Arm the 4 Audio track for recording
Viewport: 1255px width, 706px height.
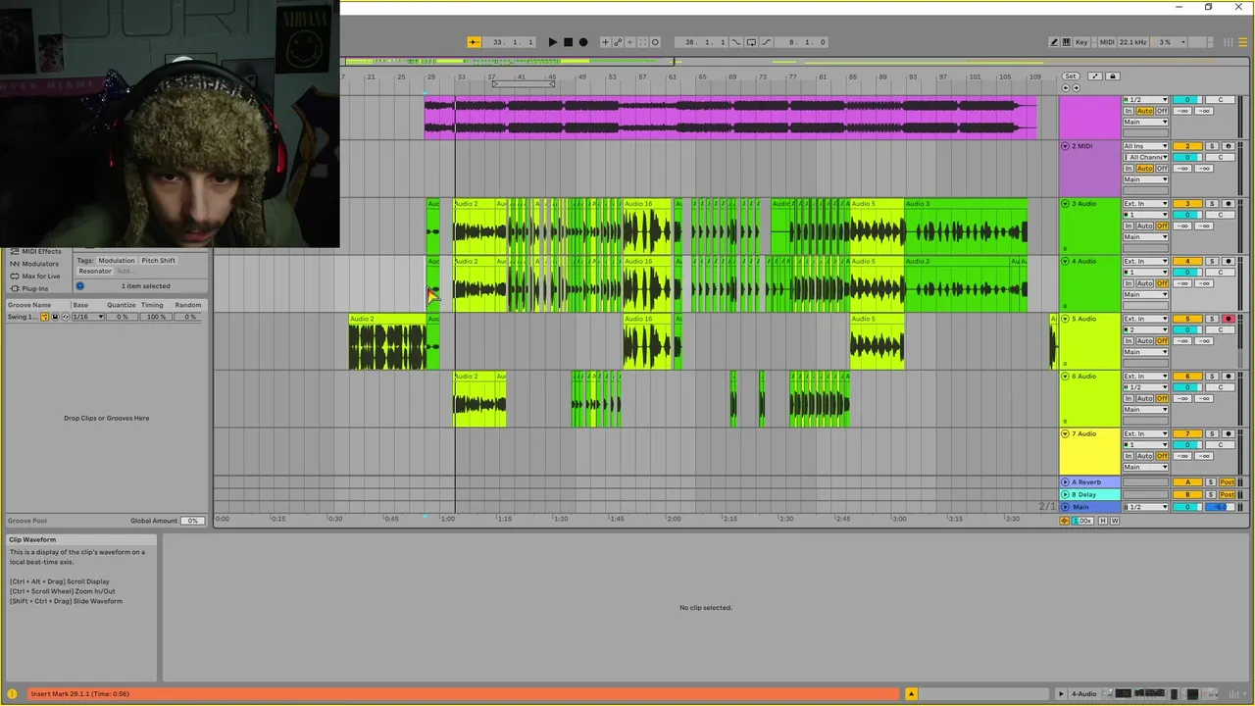coord(1228,262)
